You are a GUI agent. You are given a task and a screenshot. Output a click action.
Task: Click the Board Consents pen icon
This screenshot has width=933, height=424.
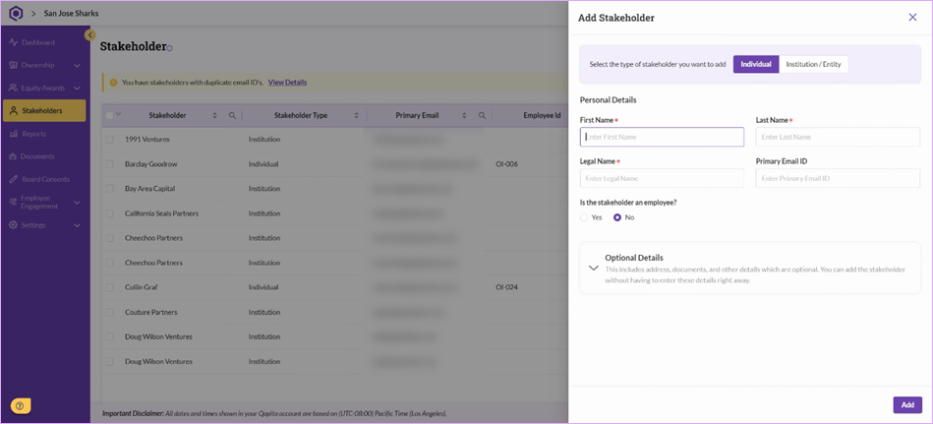pos(14,179)
